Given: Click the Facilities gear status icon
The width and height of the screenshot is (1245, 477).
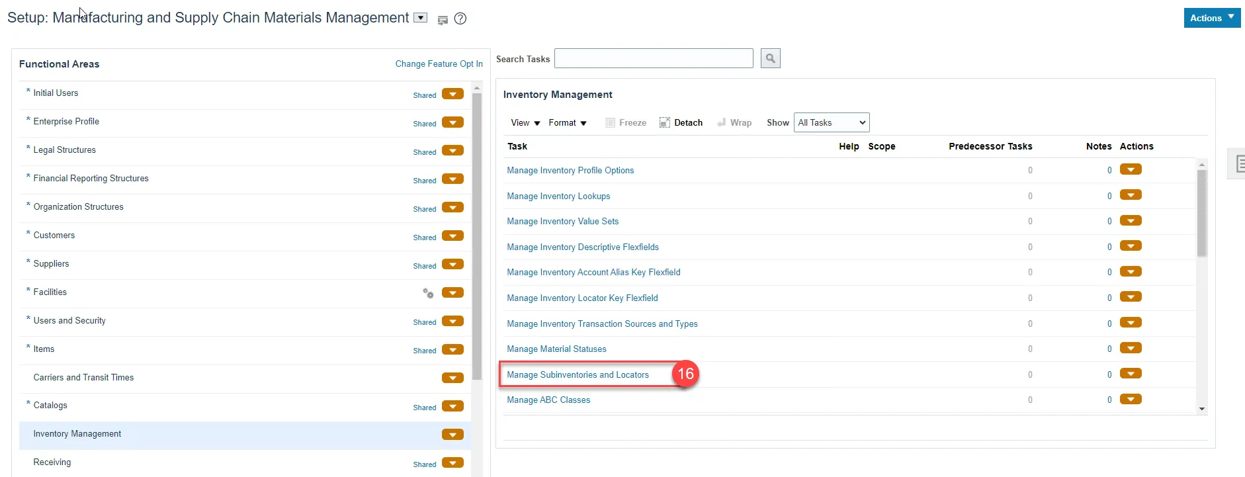Looking at the screenshot, I should tap(428, 293).
